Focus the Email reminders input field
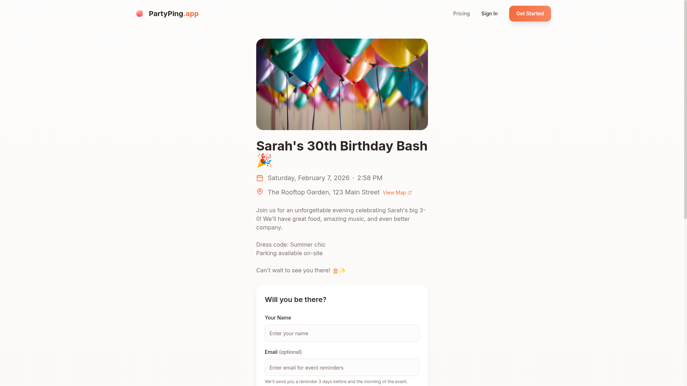The height and width of the screenshot is (386, 687). click(342, 367)
